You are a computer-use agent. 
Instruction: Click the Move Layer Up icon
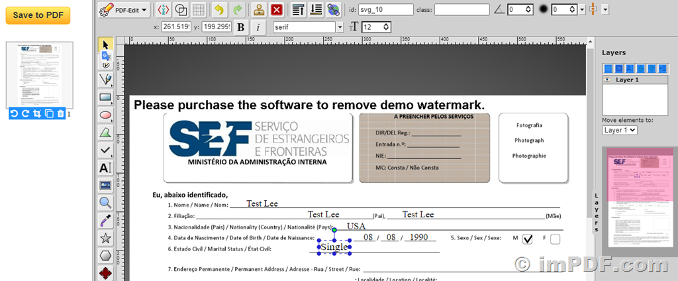pos(640,68)
